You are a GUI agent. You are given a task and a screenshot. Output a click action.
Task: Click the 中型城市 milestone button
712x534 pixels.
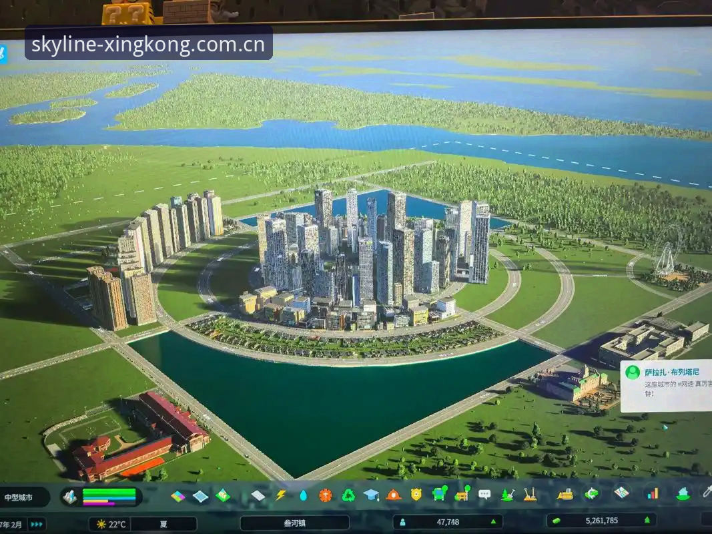click(22, 497)
